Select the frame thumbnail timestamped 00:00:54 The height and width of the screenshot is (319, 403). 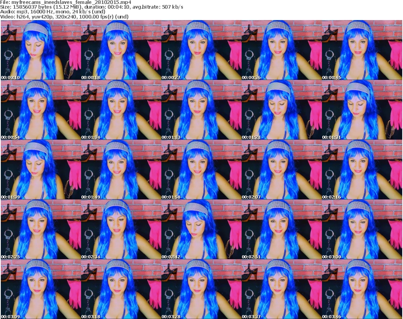coord(41,110)
